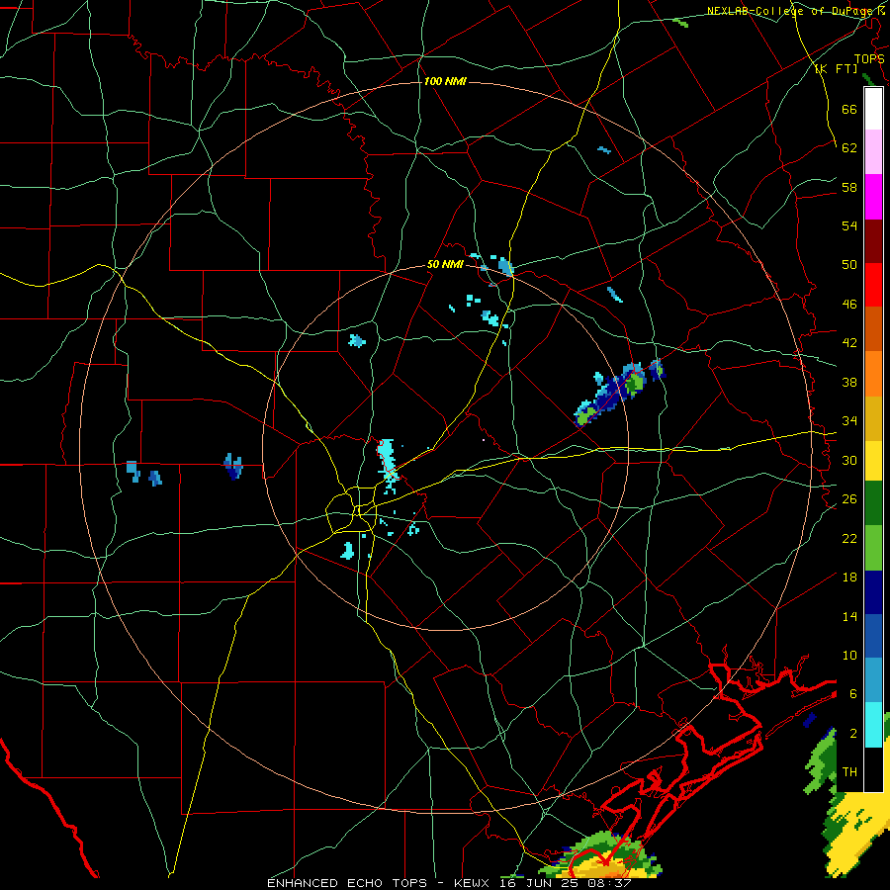Click the legend value 54
This screenshot has width=890, height=890.
849,225
